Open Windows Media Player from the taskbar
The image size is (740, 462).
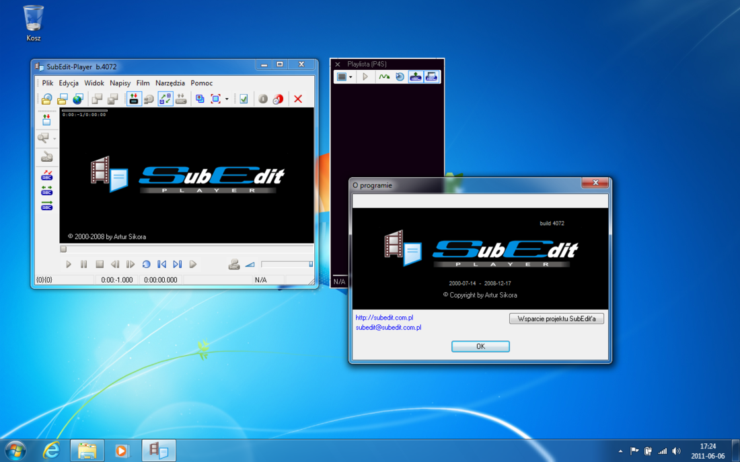point(122,451)
